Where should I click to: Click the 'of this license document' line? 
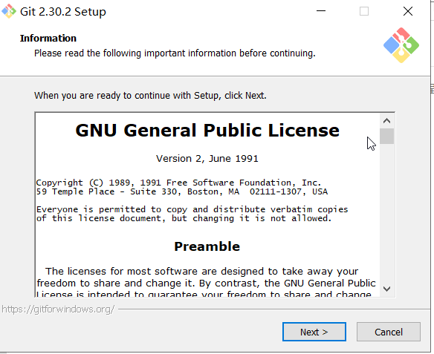(x=184, y=218)
